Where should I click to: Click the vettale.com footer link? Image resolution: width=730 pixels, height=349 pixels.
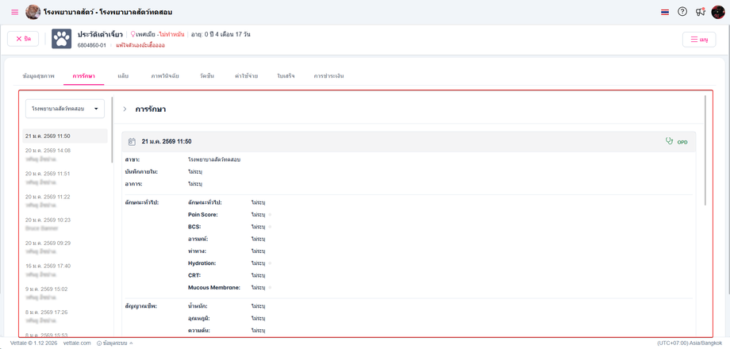(77, 343)
